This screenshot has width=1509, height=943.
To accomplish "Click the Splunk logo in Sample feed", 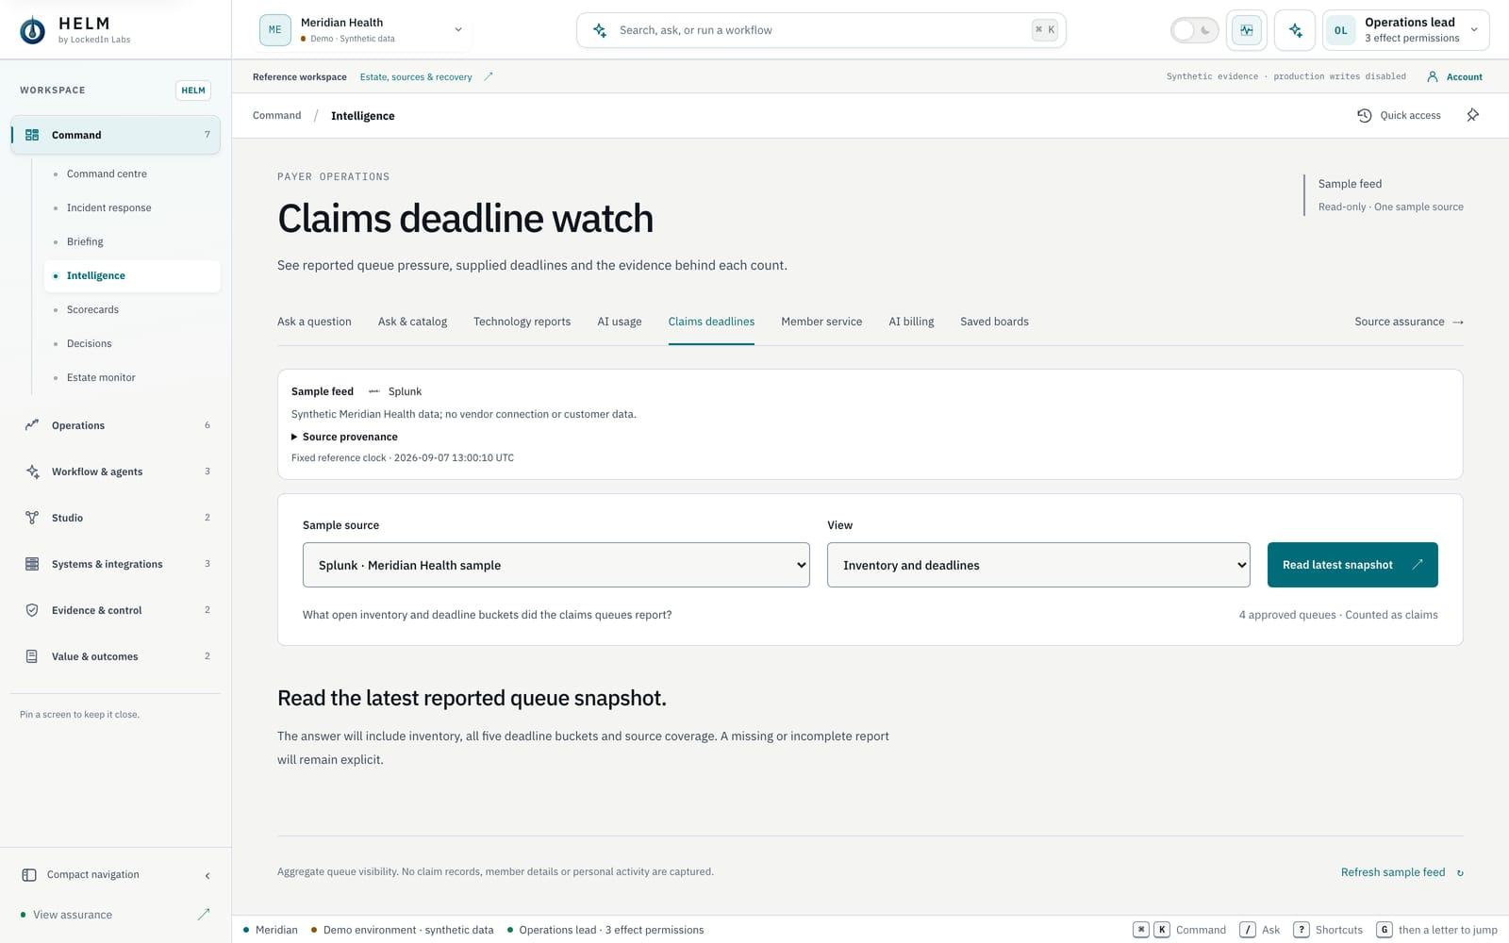I will point(374,391).
